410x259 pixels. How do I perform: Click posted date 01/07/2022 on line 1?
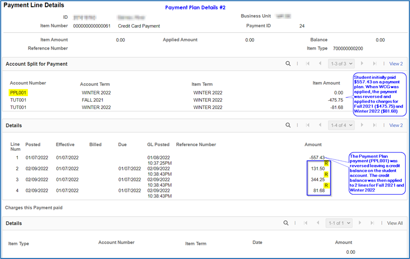[x=37, y=158]
